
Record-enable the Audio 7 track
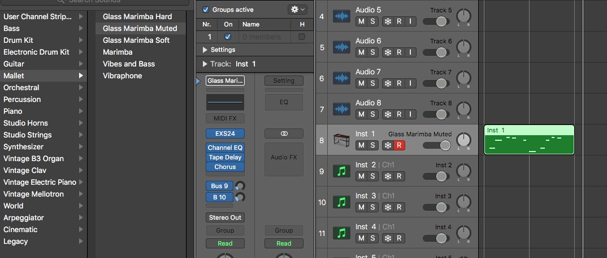click(x=398, y=83)
